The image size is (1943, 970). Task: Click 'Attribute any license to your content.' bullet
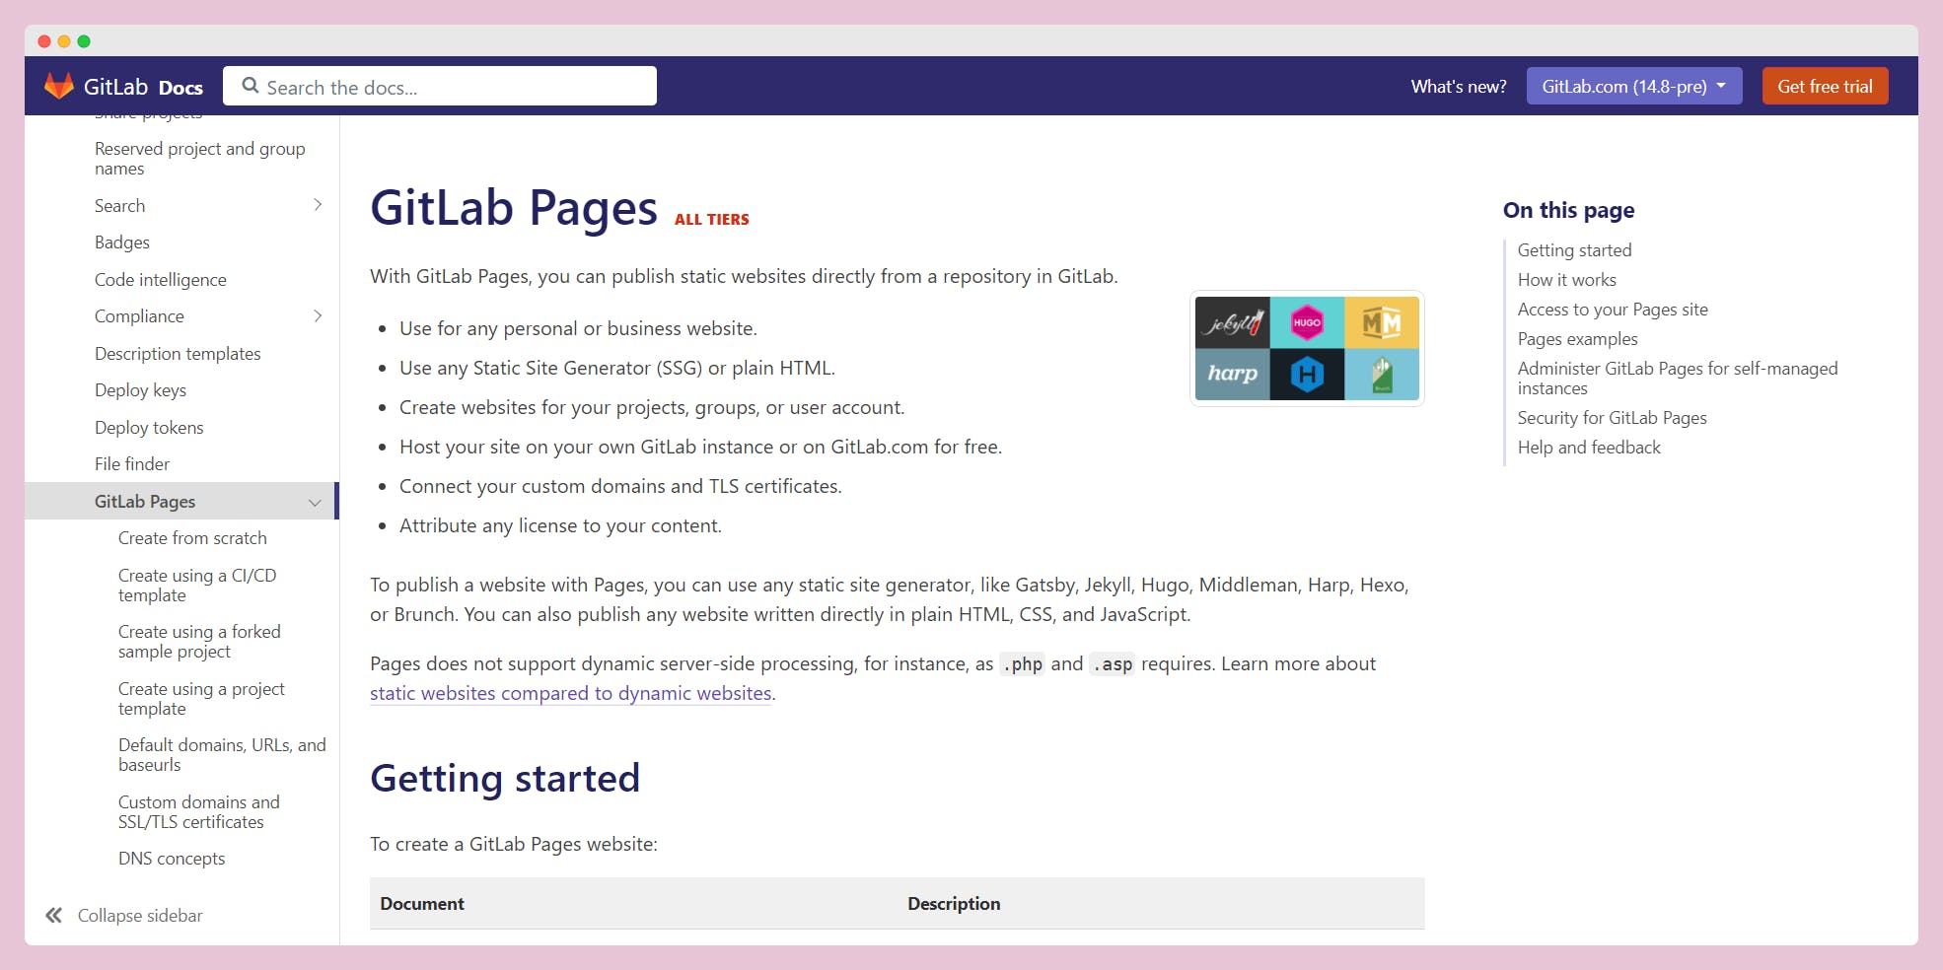pyautogui.click(x=560, y=525)
